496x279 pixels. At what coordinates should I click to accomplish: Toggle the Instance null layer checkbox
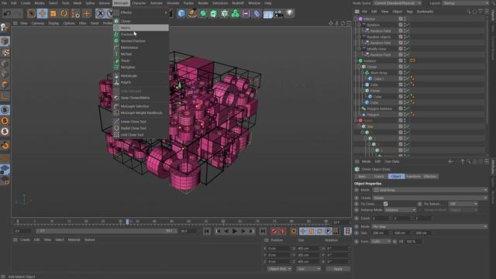coord(401,60)
